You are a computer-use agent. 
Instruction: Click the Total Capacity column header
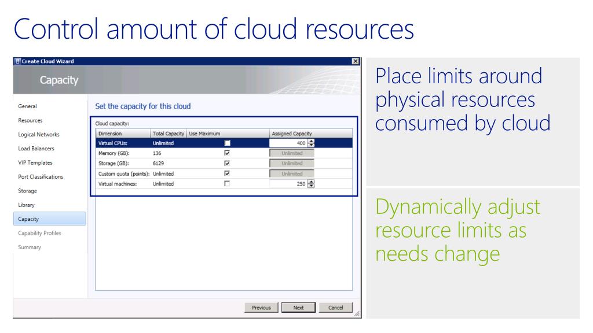pyautogui.click(x=169, y=134)
